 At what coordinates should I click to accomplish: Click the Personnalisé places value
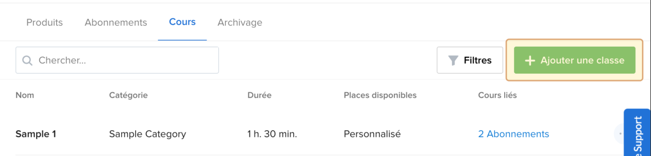pyautogui.click(x=372, y=134)
